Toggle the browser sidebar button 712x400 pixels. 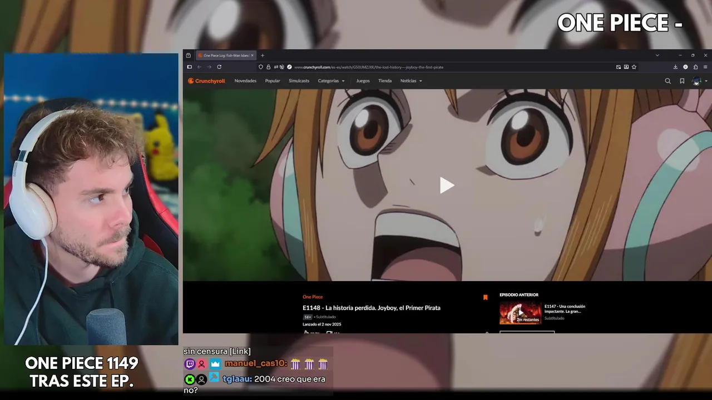(189, 67)
